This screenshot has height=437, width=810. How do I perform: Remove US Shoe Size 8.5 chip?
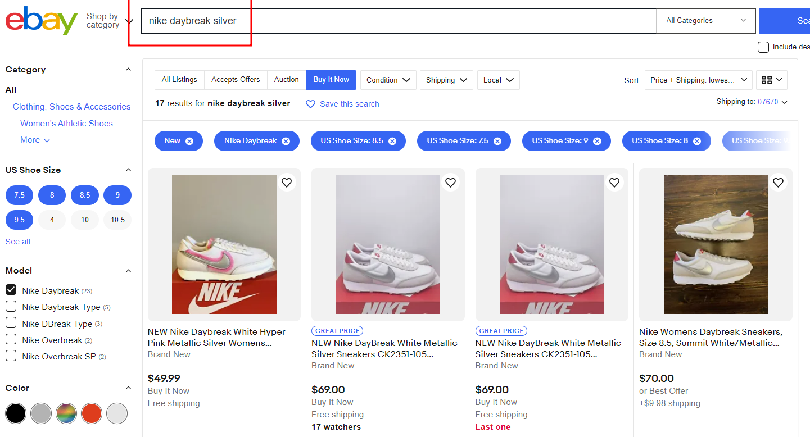click(392, 141)
